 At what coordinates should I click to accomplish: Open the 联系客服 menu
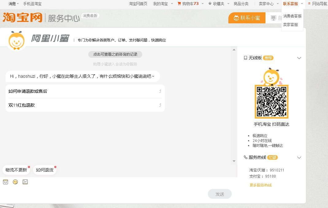(290, 4)
